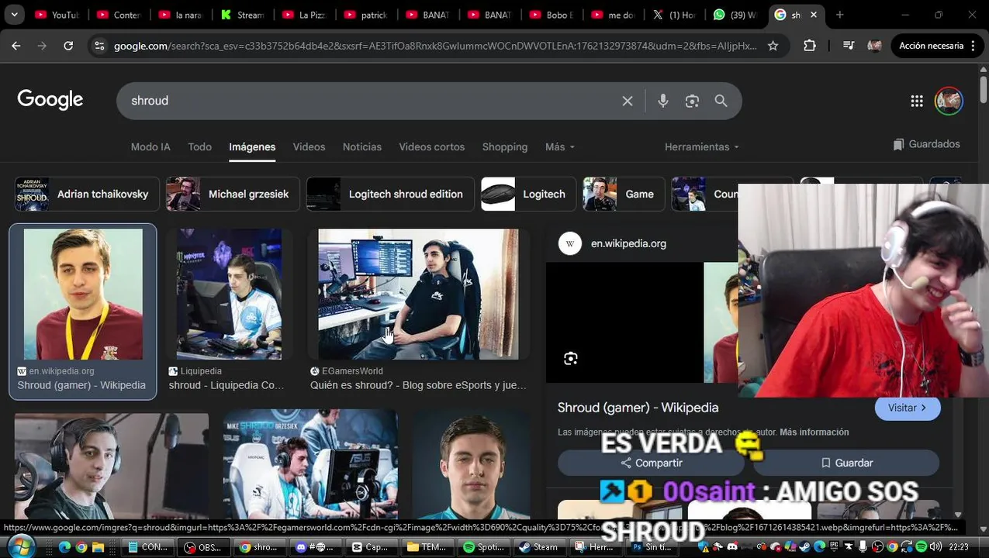989x558 pixels.
Task: Open new browser tab with plus
Action: point(839,15)
